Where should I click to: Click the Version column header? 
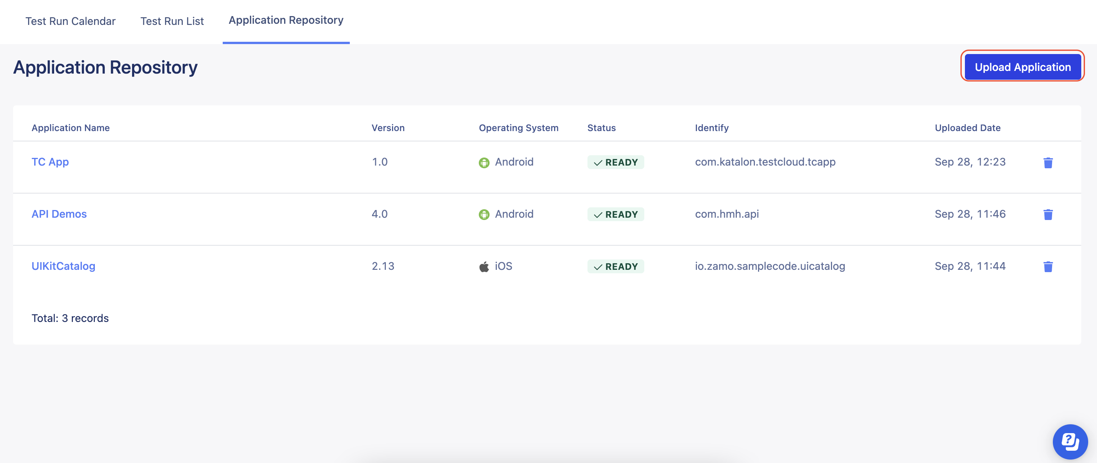tap(388, 128)
